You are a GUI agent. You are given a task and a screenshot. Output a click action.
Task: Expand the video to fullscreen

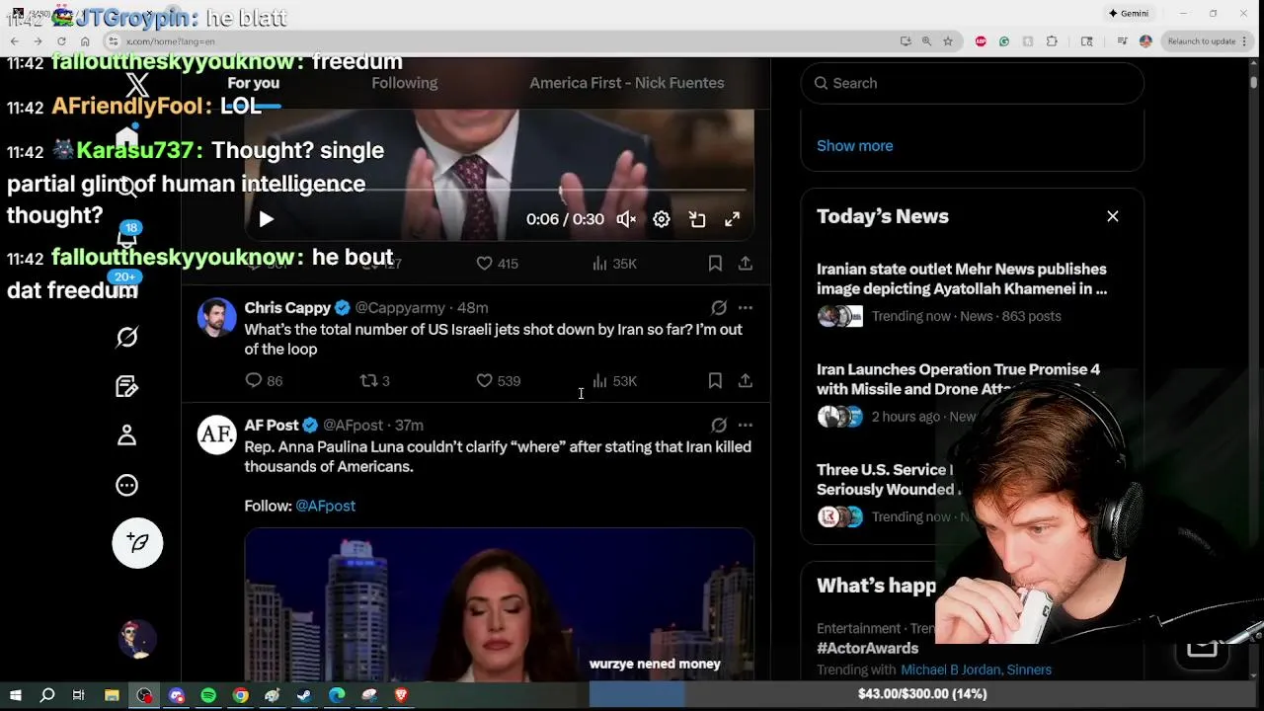[732, 219]
